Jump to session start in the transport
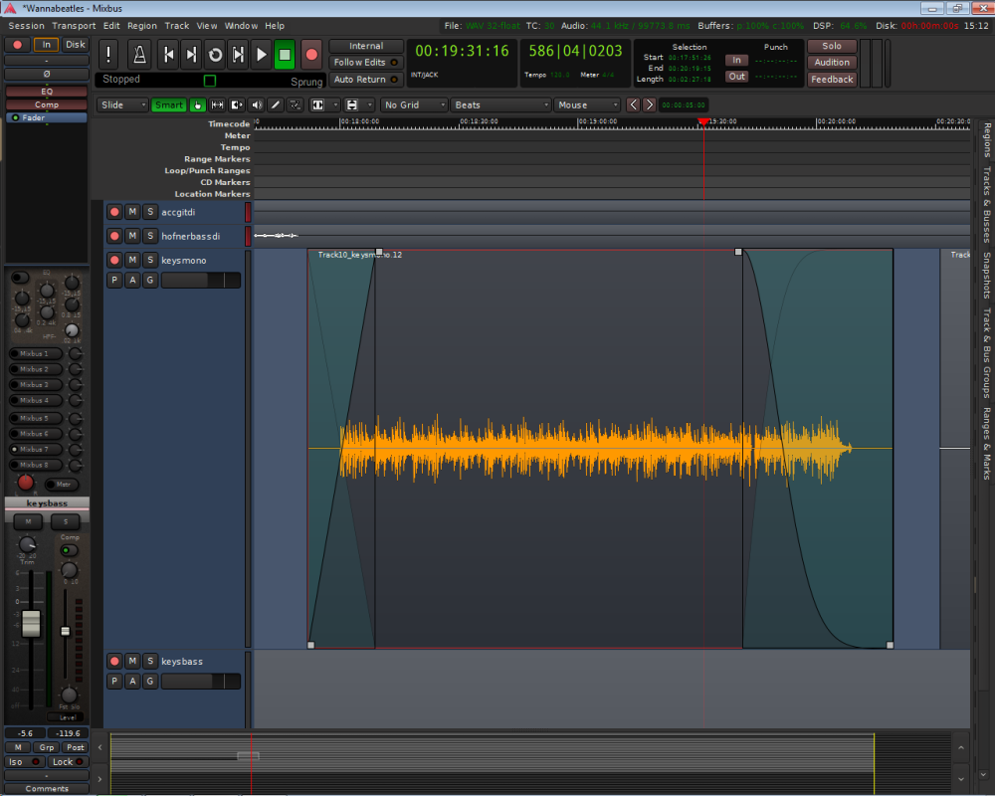The image size is (995, 796). tap(169, 54)
